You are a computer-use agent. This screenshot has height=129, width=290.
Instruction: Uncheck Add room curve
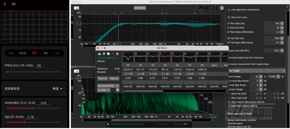coord(229,17)
